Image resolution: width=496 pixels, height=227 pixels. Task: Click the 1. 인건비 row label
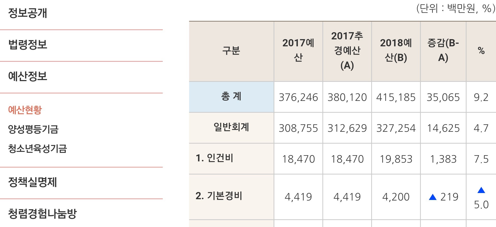pyautogui.click(x=214, y=158)
